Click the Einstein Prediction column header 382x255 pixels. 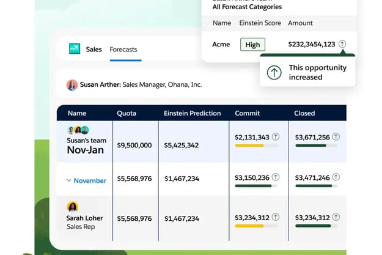pyautogui.click(x=192, y=113)
